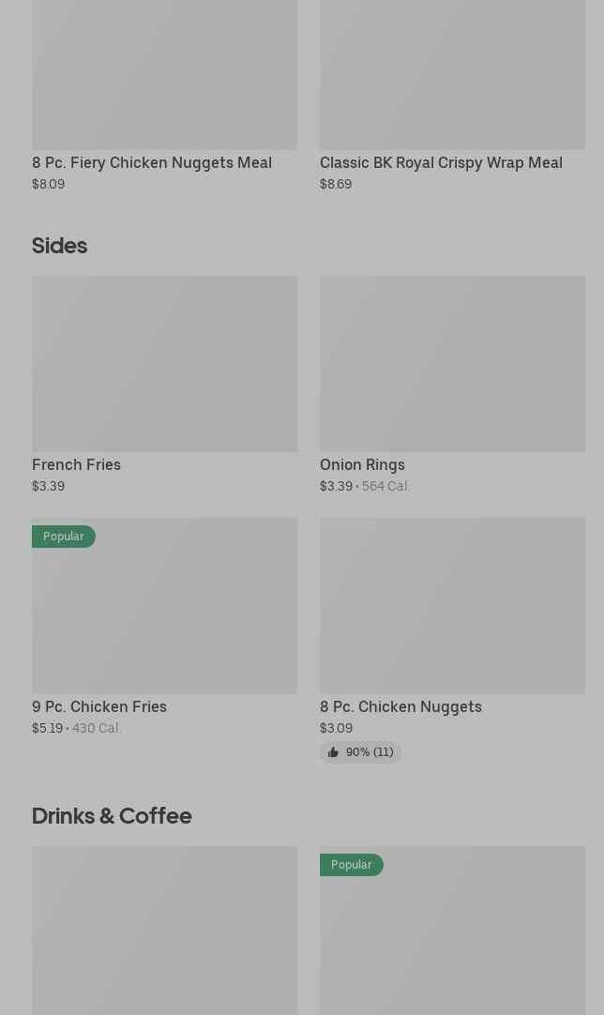Click the Sides section heading
604x1015 pixels.
(59, 246)
